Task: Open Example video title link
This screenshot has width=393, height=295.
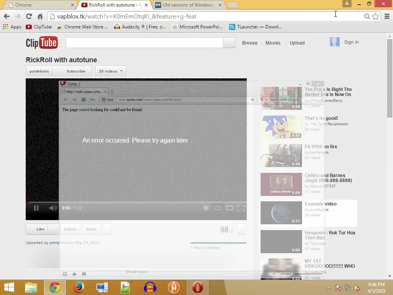Action: click(x=320, y=204)
